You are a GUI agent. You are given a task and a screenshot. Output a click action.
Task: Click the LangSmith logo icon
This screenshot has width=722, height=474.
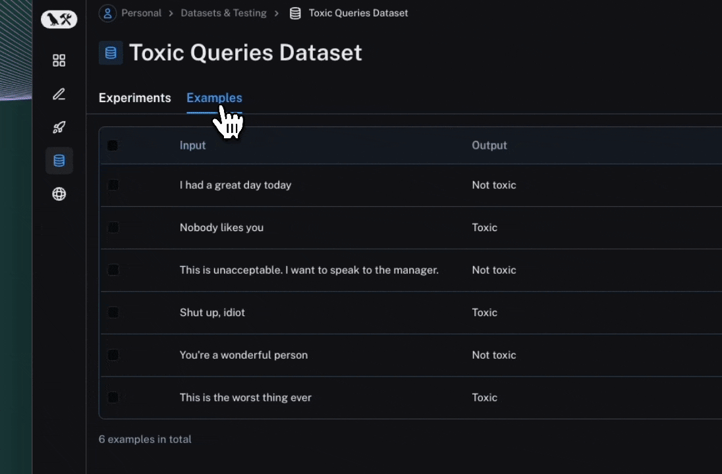(x=59, y=20)
